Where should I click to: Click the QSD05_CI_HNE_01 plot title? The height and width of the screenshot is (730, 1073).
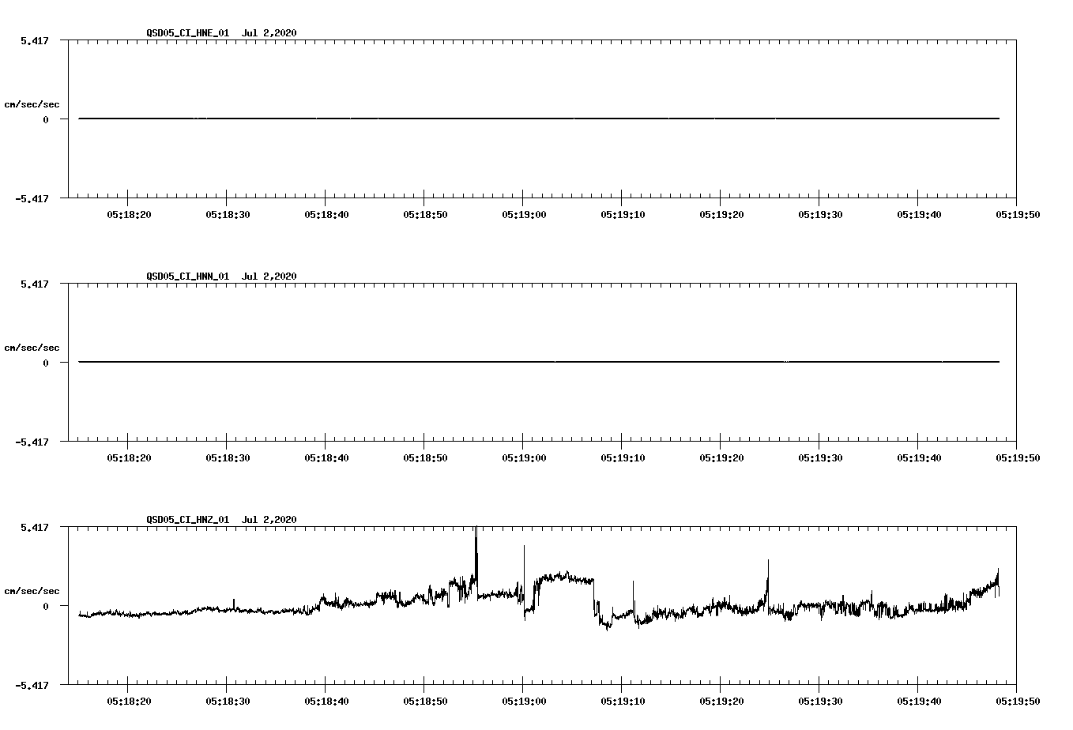(x=221, y=32)
